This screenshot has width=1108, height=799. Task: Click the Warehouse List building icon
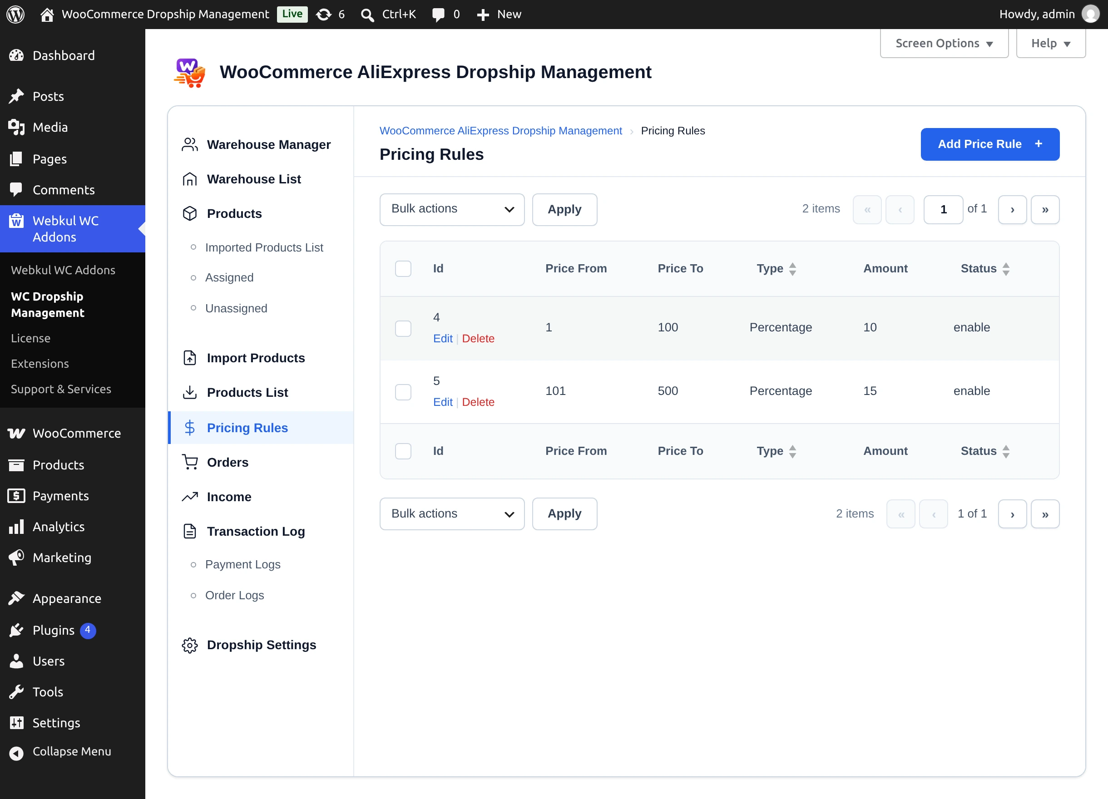[x=189, y=179]
